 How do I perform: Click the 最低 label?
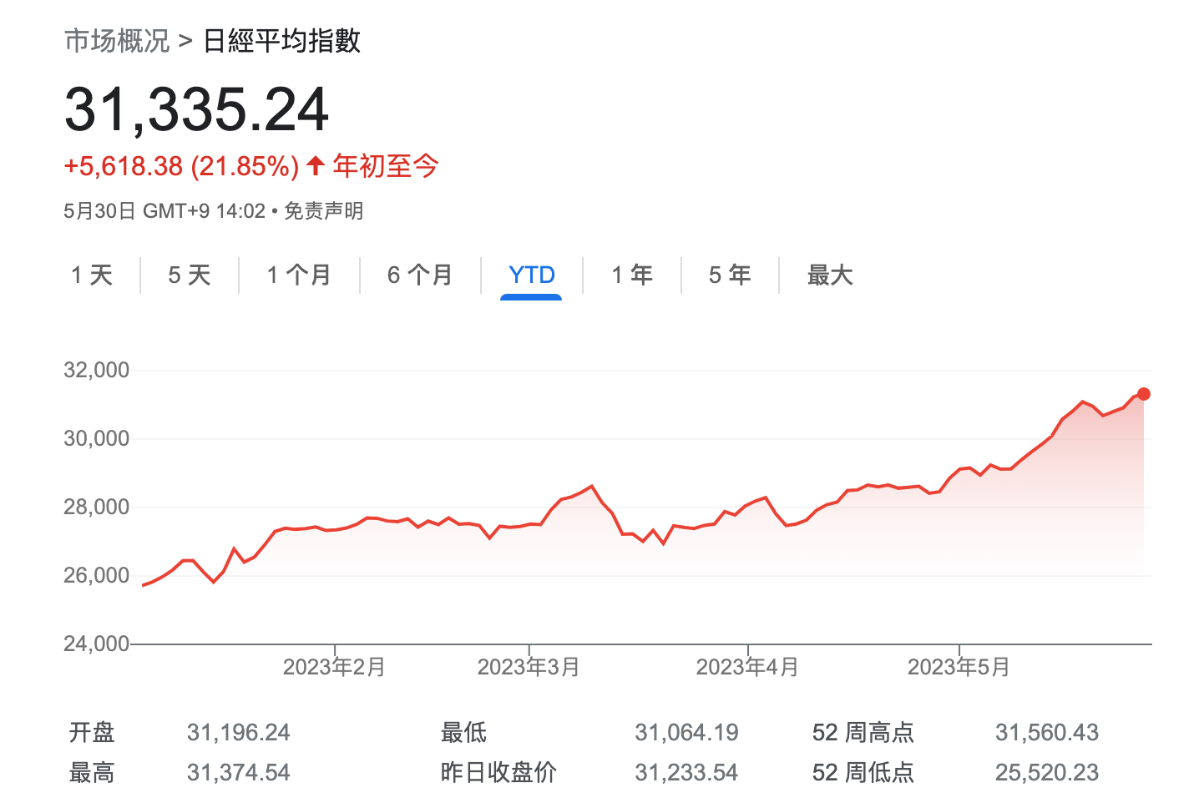coord(463,733)
